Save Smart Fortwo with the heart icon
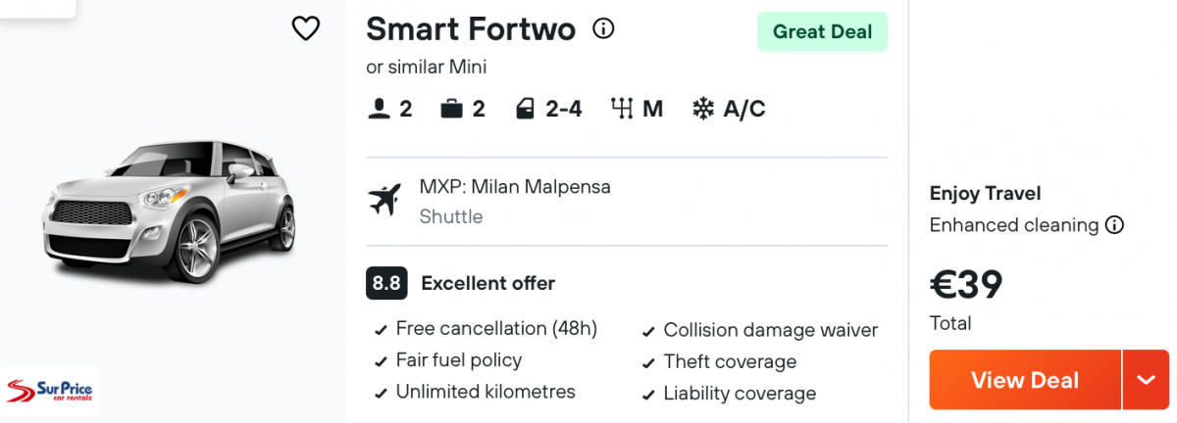The image size is (1177, 423). 306,29
